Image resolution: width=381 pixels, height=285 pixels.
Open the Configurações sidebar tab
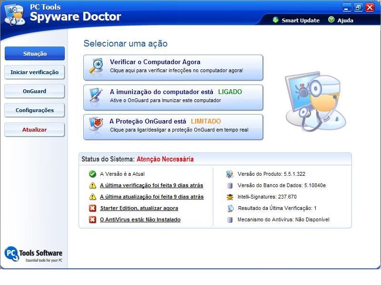34,110
